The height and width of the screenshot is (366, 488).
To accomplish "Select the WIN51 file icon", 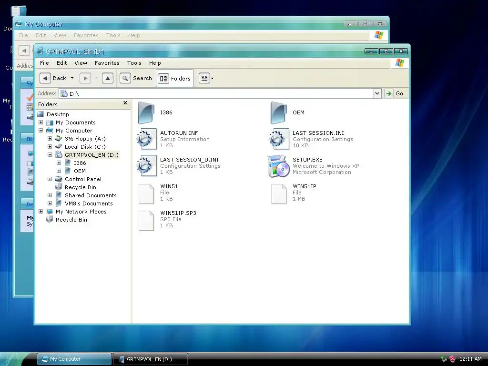I will (x=146, y=194).
